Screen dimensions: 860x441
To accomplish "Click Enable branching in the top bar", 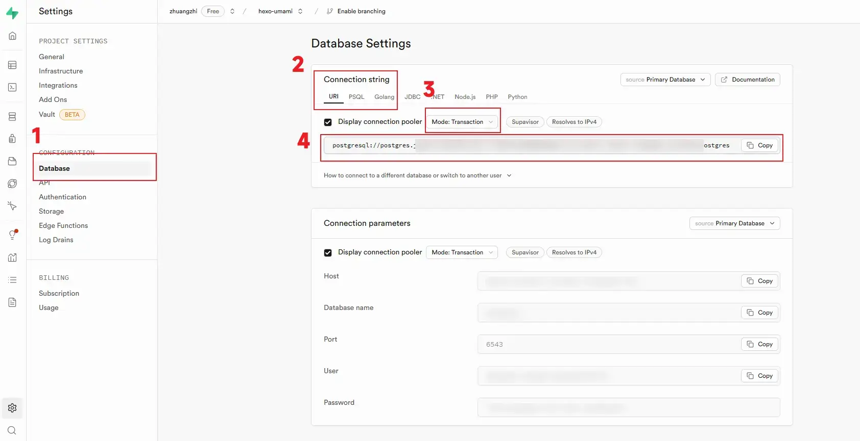I will 361,11.
